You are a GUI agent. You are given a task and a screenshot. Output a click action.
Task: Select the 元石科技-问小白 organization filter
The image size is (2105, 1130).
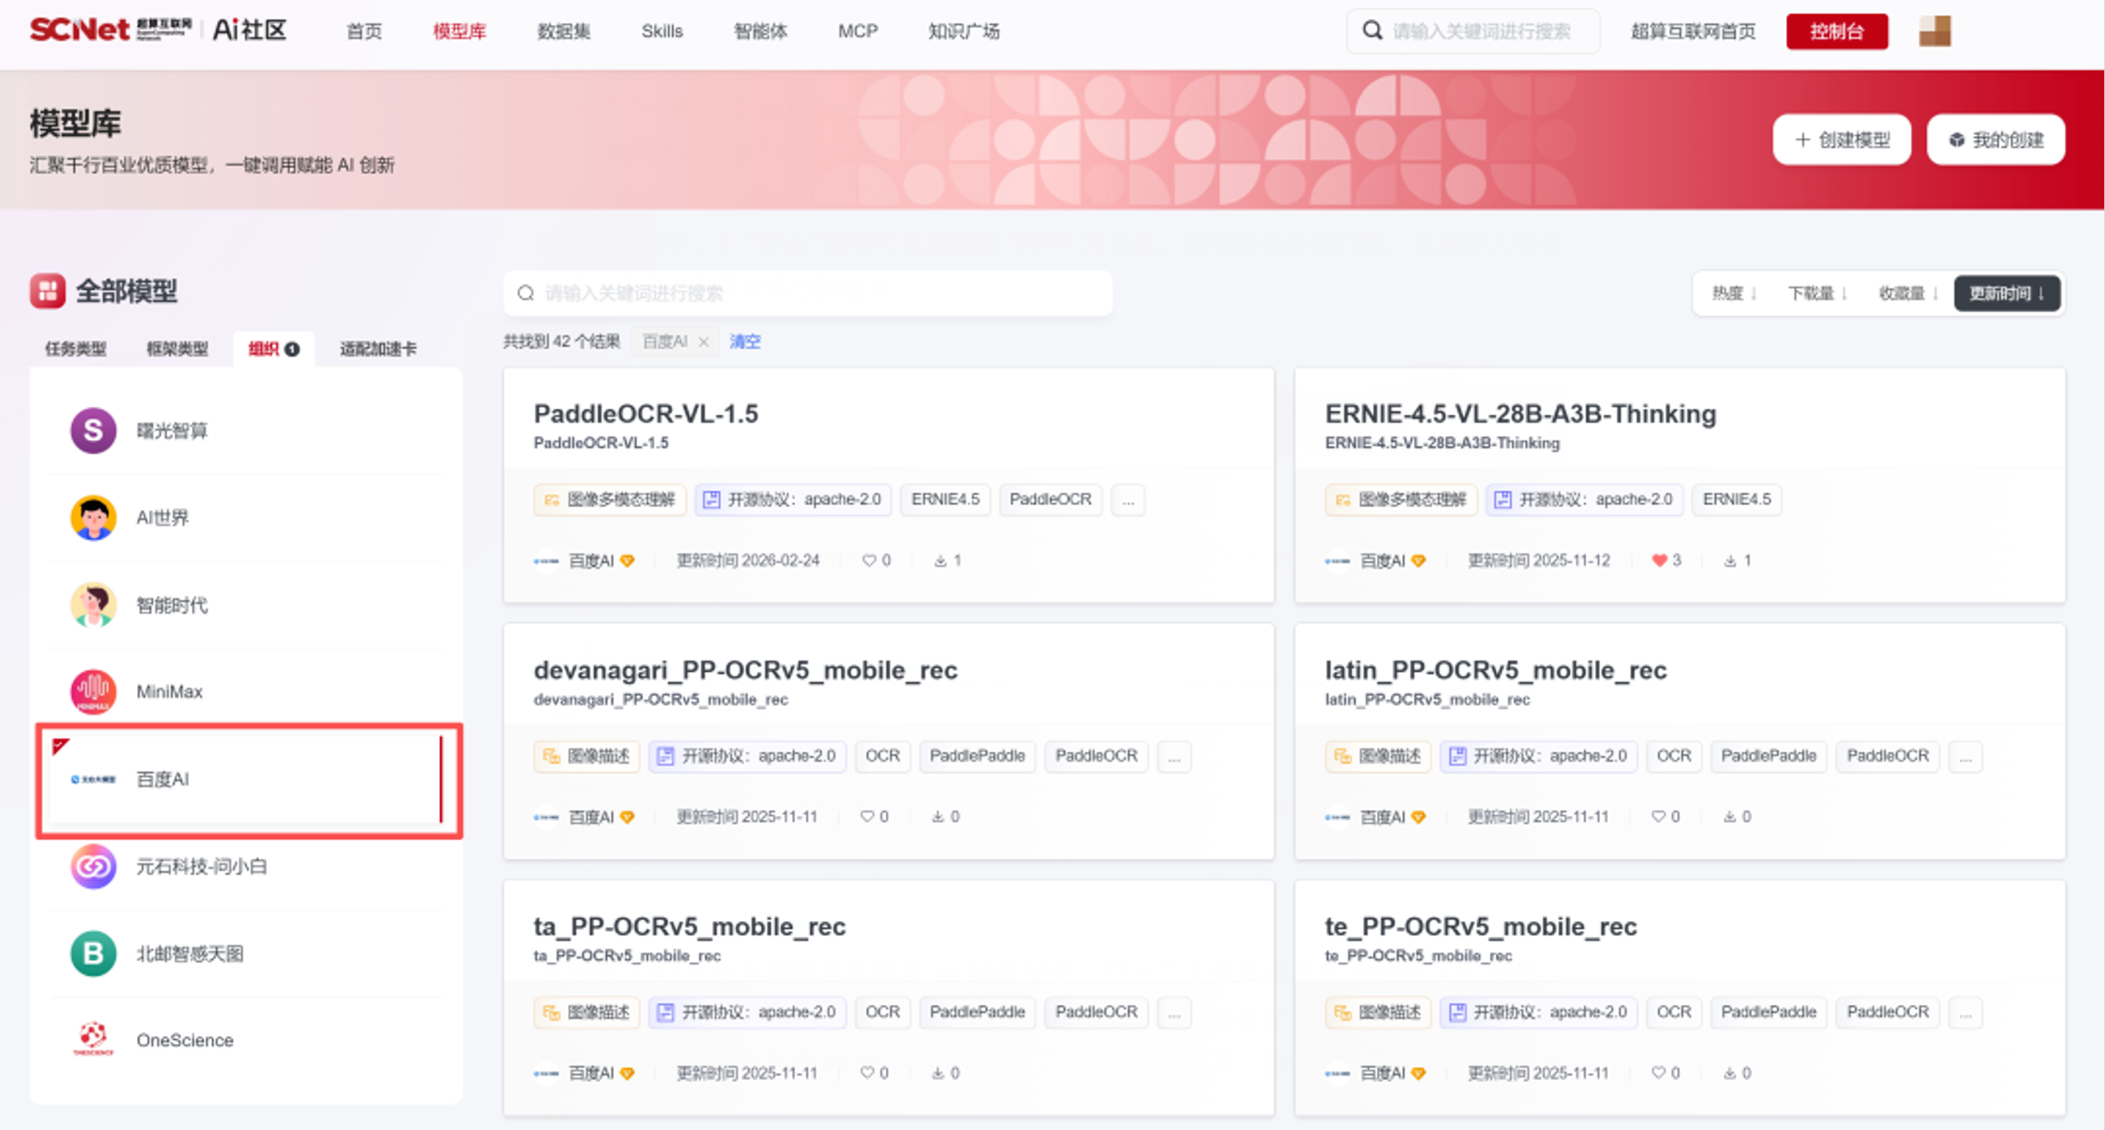click(201, 866)
